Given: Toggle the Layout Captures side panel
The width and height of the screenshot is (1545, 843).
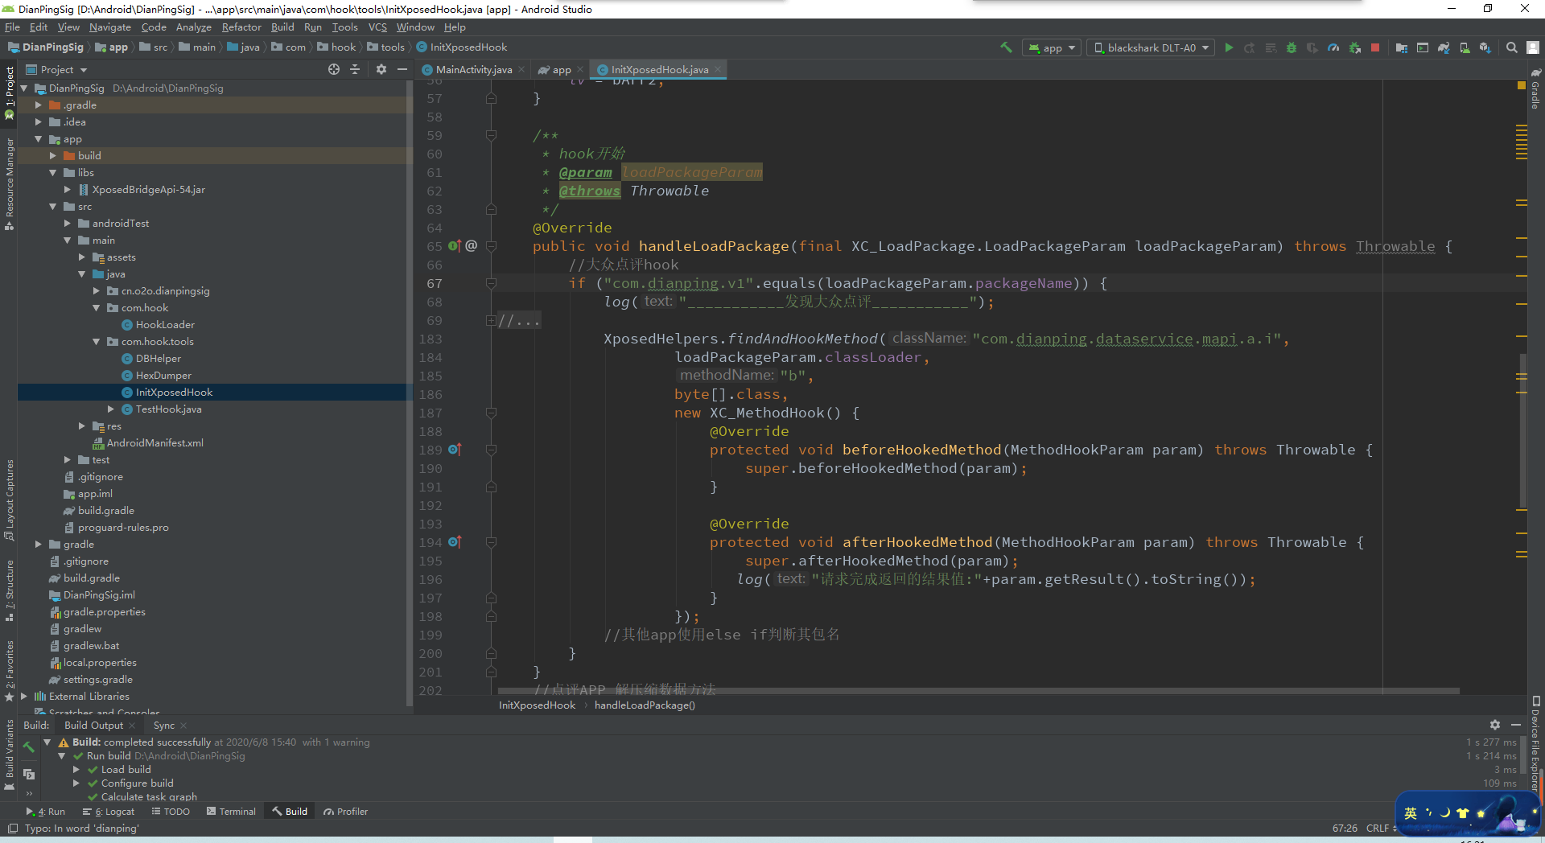Looking at the screenshot, I should 10,500.
